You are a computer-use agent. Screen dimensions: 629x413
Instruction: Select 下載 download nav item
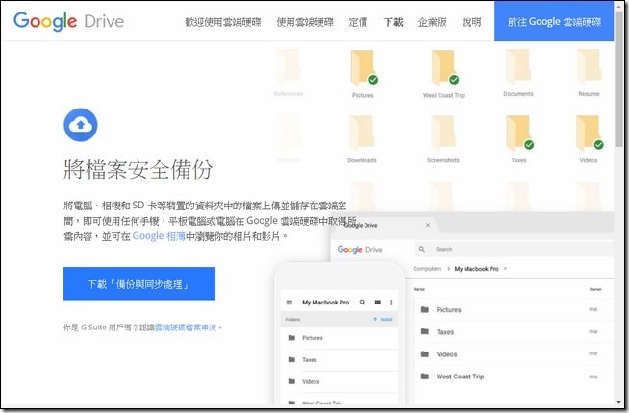click(x=393, y=22)
